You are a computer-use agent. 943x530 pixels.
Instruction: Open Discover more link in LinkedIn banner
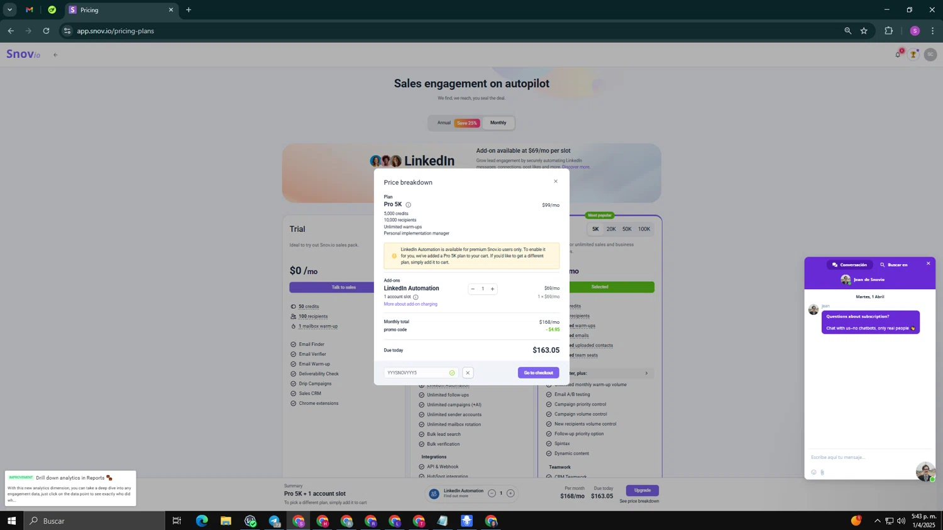tap(576, 167)
